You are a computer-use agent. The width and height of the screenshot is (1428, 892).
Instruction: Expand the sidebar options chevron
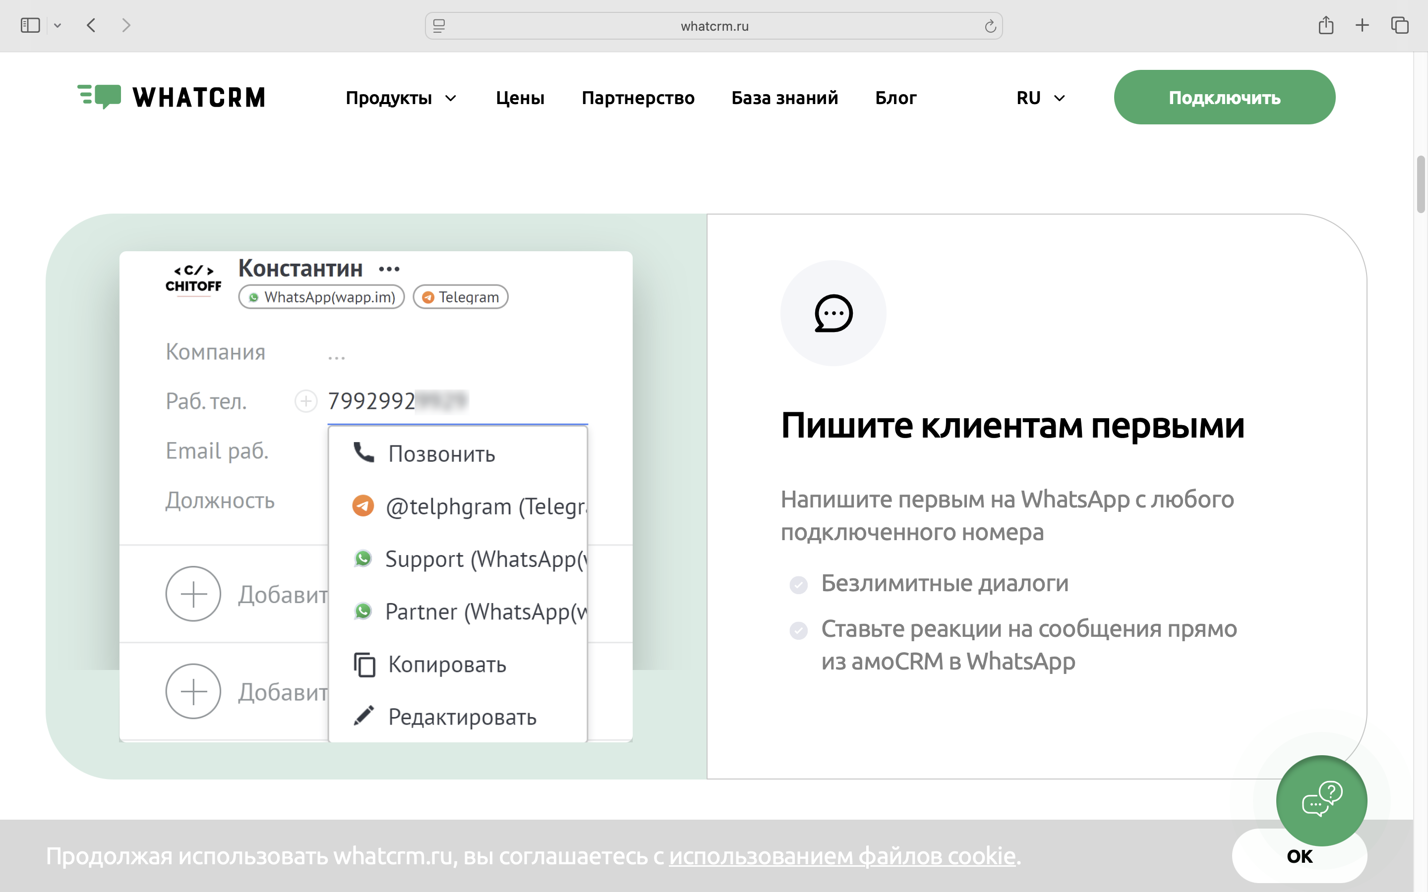click(x=57, y=25)
